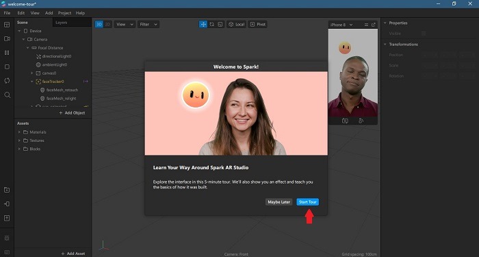Select the Move manipulator tool

click(x=203, y=24)
